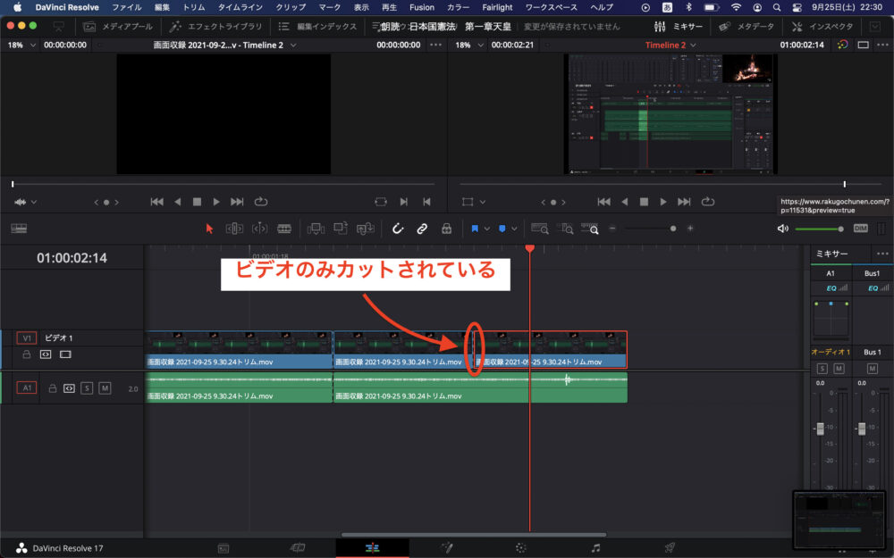Click the second video clip on V1 track
The width and height of the screenshot is (894, 558).
point(398,350)
